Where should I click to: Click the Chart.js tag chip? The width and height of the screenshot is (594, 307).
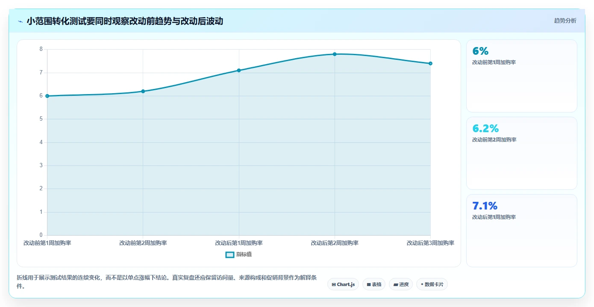[343, 284]
